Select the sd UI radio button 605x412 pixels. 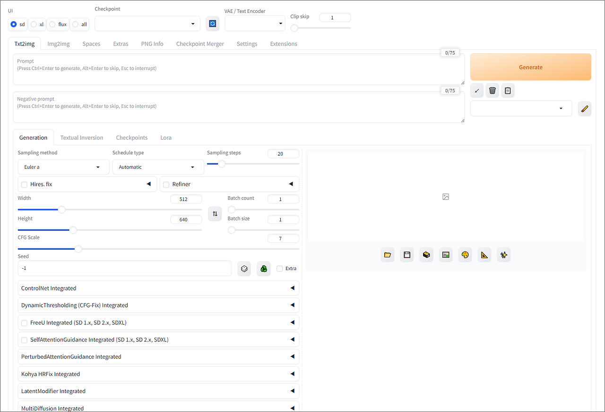click(x=14, y=24)
